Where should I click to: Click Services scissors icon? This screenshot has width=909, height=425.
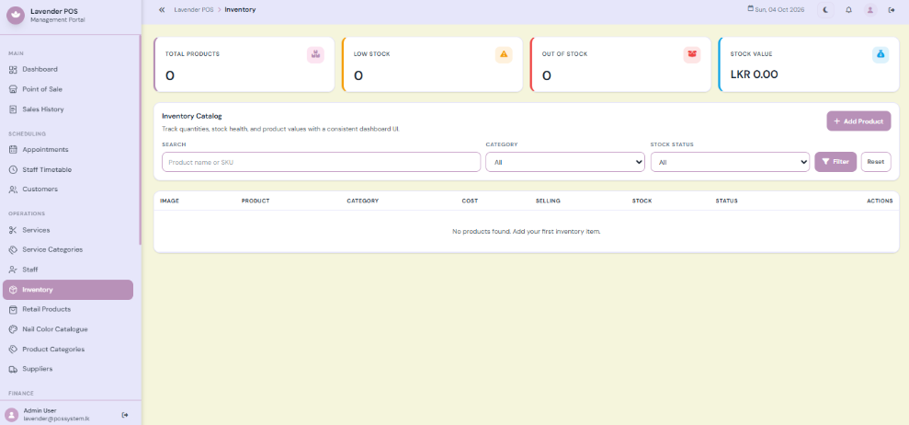point(13,230)
